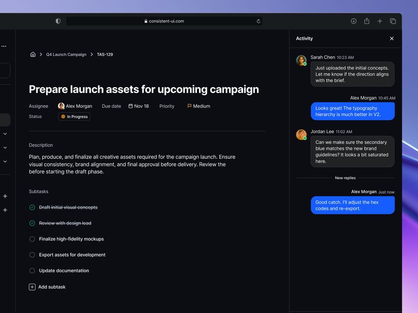Click the share icon in browser toolbar
The image size is (418, 313).
pos(367,21)
